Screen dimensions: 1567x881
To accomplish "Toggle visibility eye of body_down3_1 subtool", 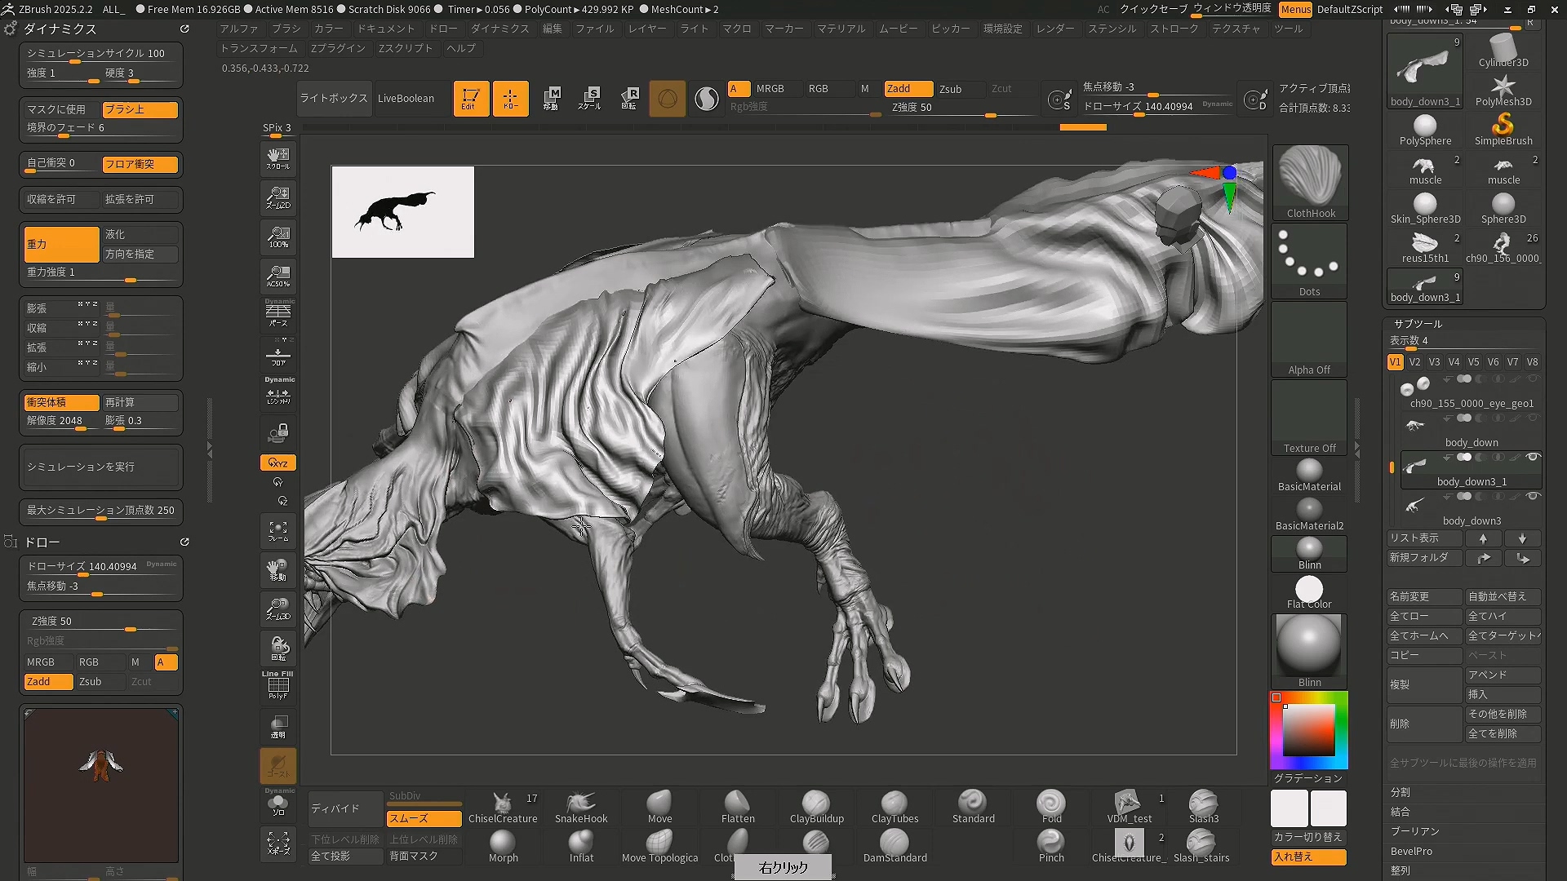I will click(1533, 457).
